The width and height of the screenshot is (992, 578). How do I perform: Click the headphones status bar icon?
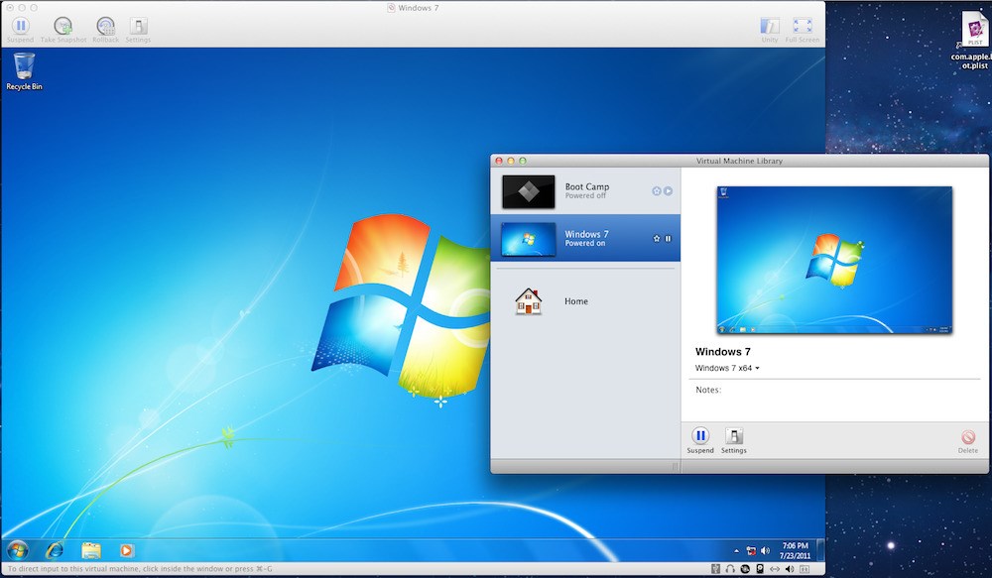point(730,569)
